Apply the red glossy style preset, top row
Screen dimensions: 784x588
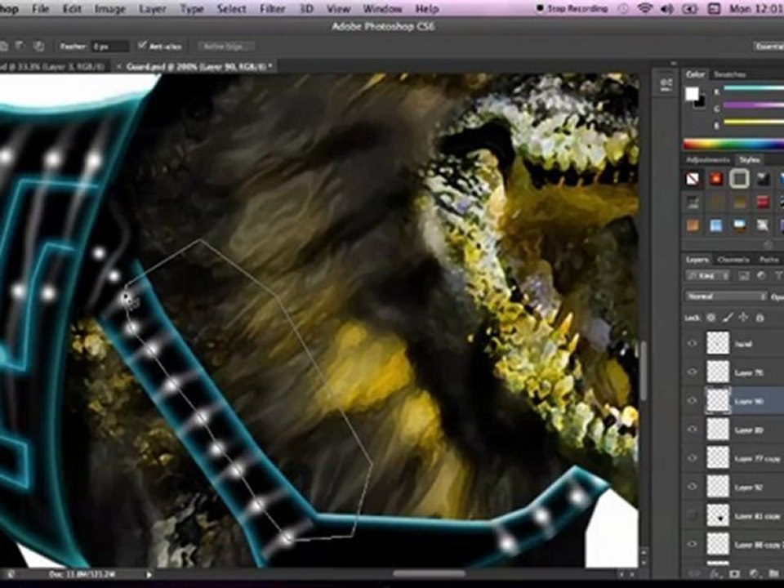tap(715, 179)
